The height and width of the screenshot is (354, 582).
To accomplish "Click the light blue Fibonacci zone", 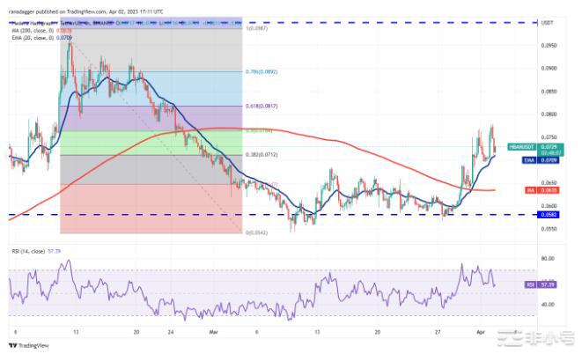I will 150,89.
